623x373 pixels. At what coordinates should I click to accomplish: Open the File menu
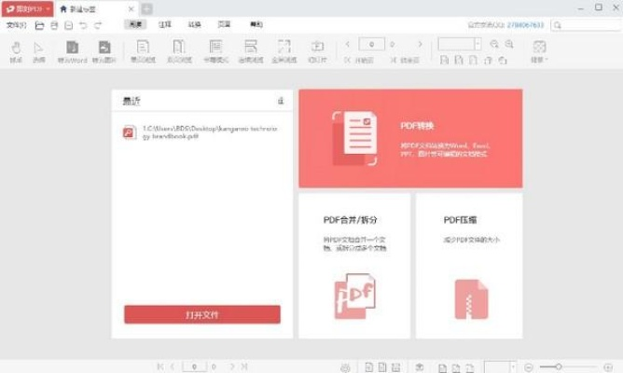pyautogui.click(x=16, y=25)
